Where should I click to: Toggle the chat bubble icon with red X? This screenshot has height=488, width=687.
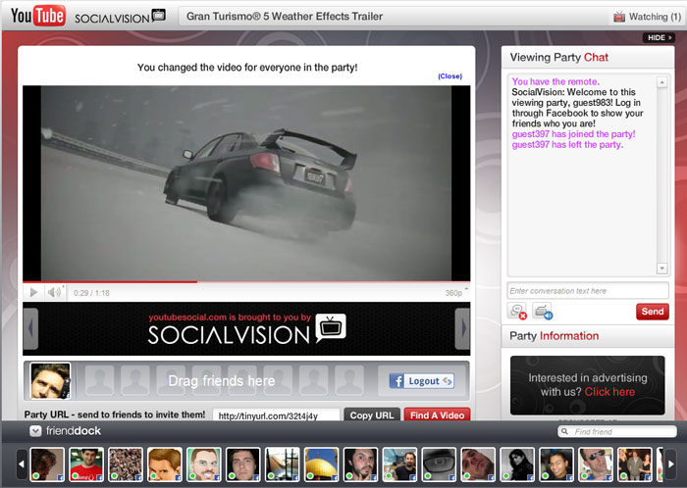(517, 311)
